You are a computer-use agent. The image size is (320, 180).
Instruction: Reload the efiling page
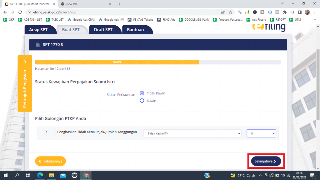click(21, 12)
